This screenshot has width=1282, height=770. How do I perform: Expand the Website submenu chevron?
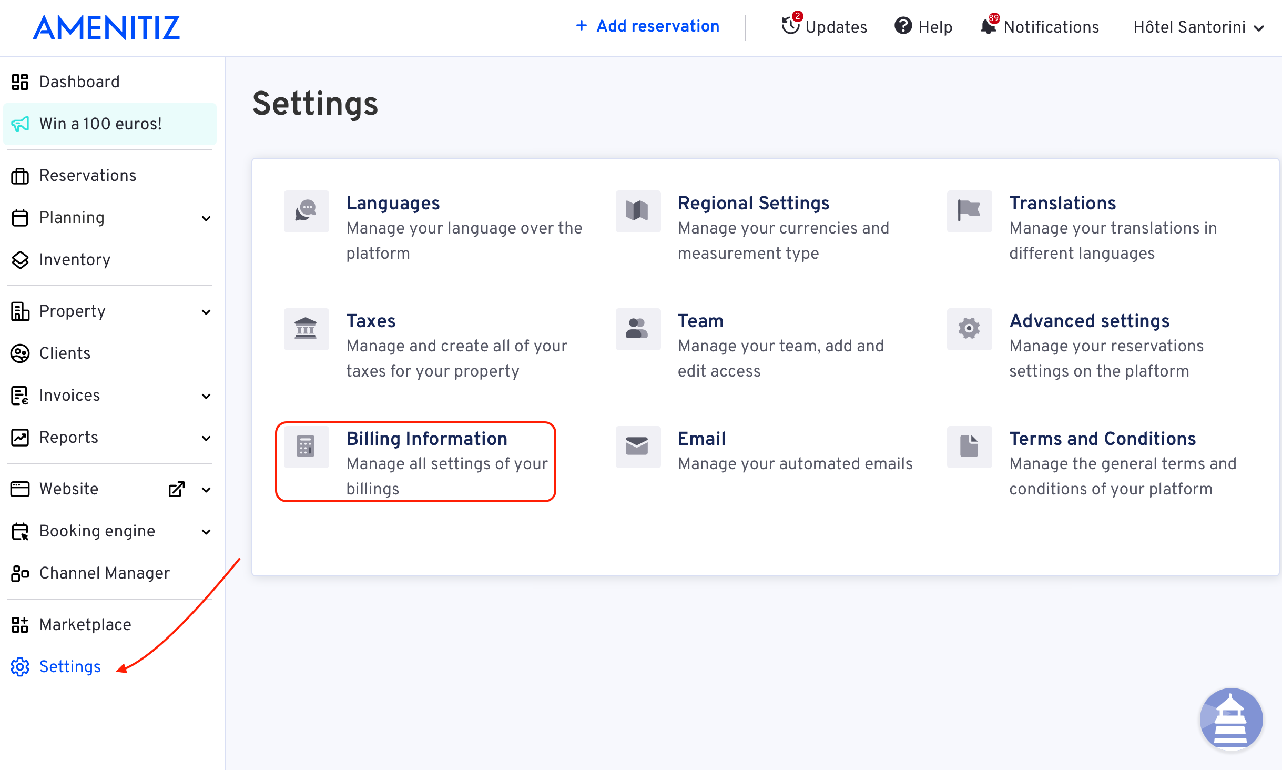(206, 490)
